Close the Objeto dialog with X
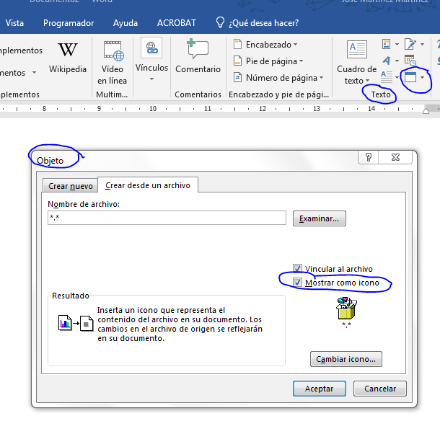Viewport: 440px width, 434px height. [395, 157]
